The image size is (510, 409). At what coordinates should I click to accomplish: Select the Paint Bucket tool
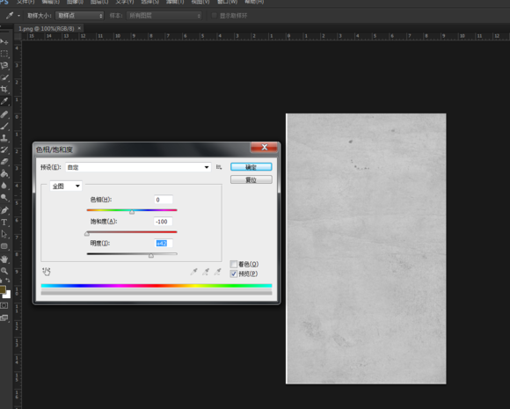click(4, 173)
